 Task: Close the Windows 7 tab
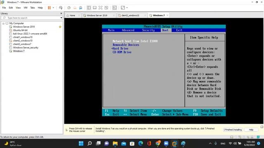tap(167, 15)
